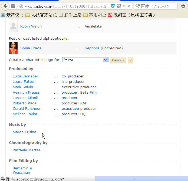The height and width of the screenshot is (181, 188).
Task: Click 'producer: DQ' credit text
Action: [x=74, y=114]
